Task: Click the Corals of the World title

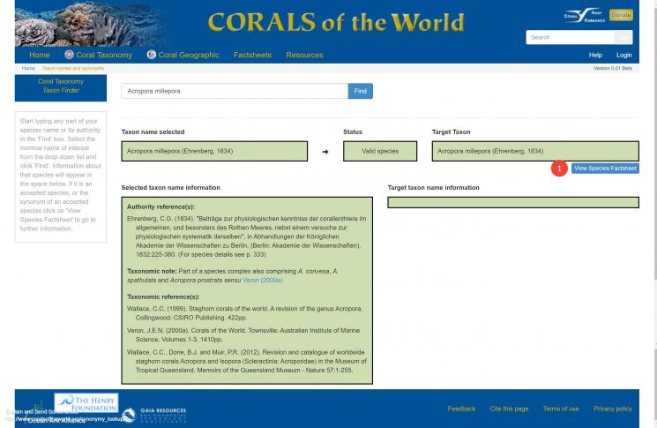Action: (336, 23)
